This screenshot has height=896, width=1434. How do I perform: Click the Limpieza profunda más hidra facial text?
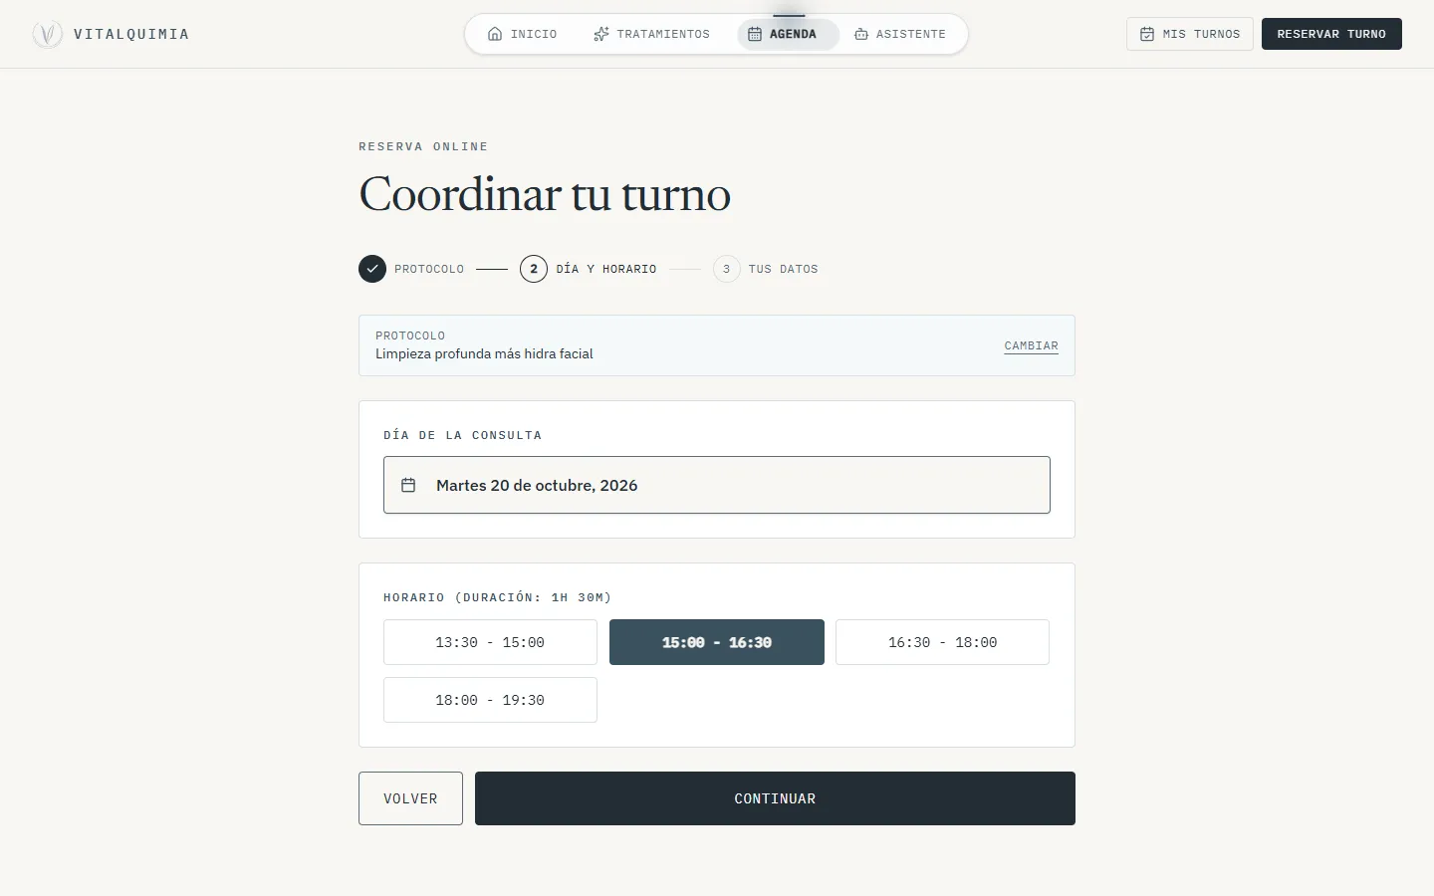[484, 353]
